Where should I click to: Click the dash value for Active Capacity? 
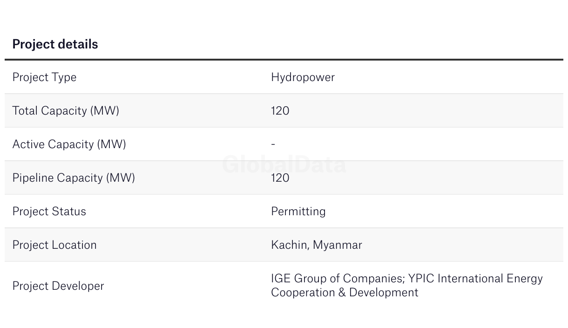click(273, 144)
